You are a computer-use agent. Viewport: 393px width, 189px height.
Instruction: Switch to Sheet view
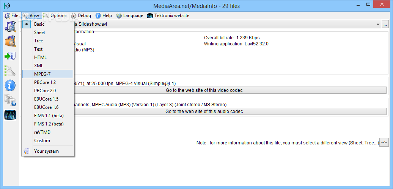tap(48, 33)
